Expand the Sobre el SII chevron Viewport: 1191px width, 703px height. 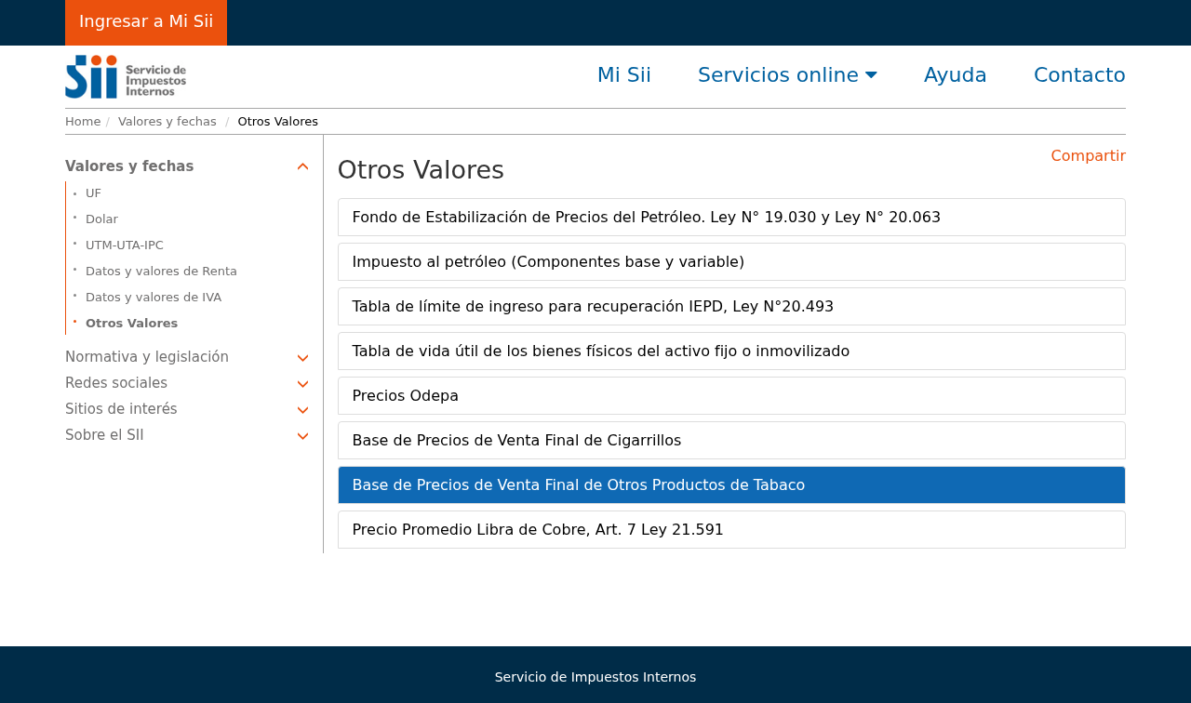[302, 436]
